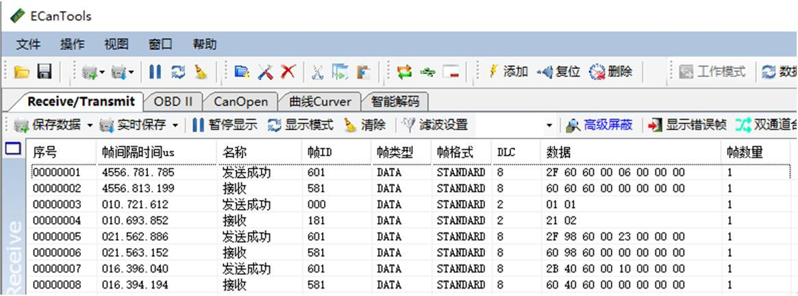The width and height of the screenshot is (798, 296).
Task: Click the 帧ID column header
Action: point(320,152)
